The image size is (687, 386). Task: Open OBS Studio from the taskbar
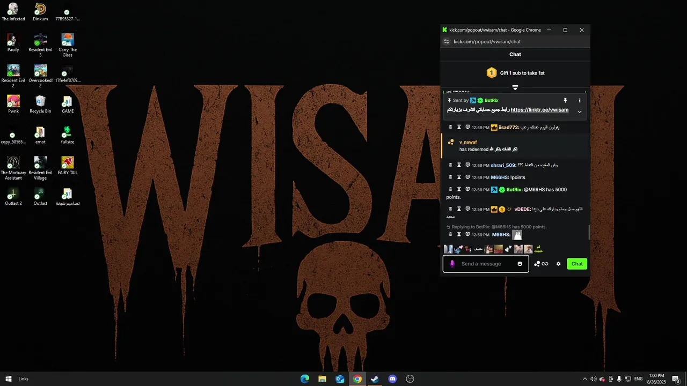410,379
